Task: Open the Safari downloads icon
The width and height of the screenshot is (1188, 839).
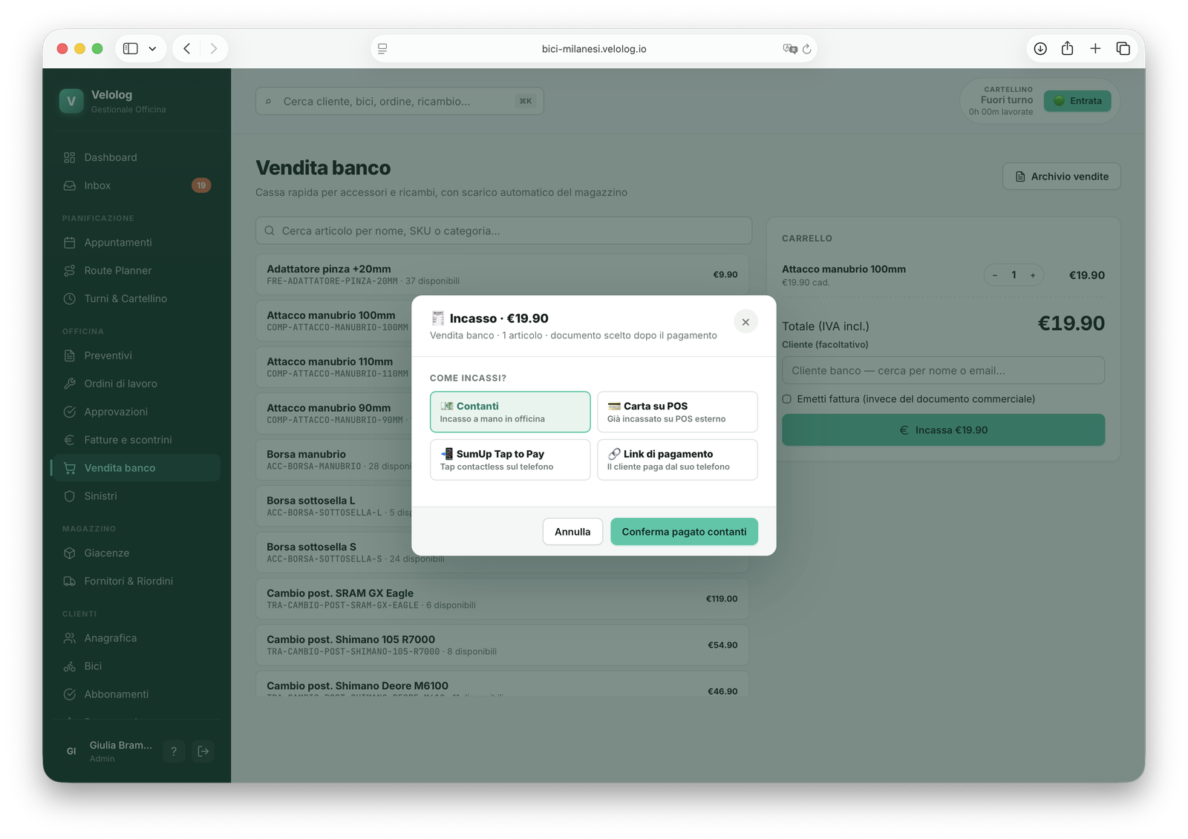Action: pyautogui.click(x=1040, y=49)
